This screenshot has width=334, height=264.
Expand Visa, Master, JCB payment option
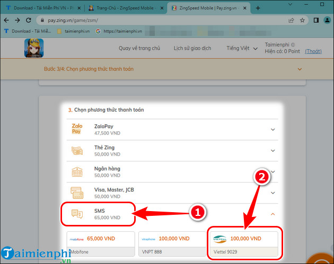(x=273, y=193)
